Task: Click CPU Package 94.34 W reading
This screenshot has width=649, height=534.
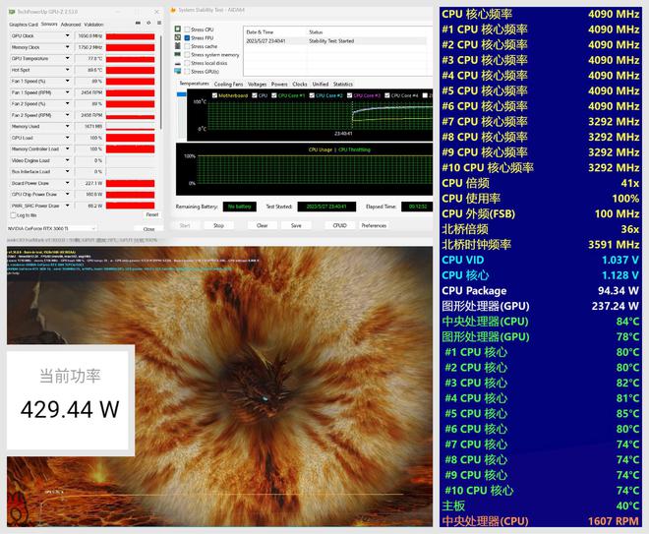Action: click(540, 290)
